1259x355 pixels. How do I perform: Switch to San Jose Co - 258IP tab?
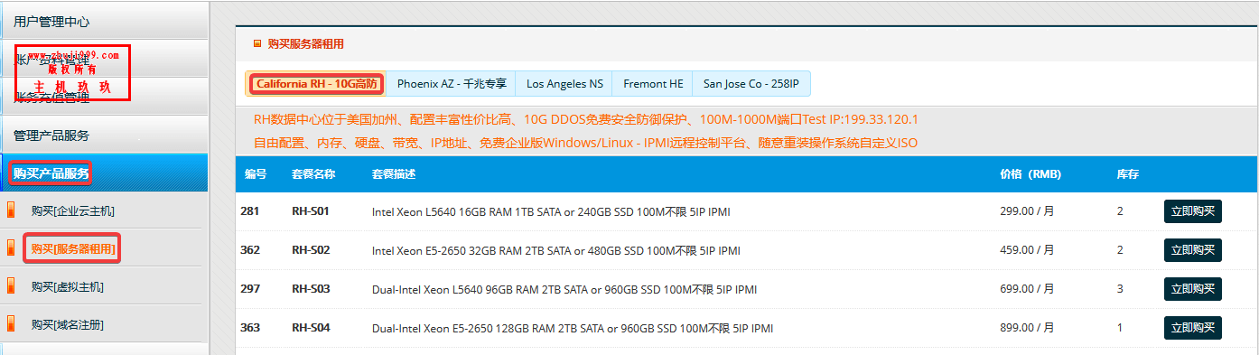[751, 83]
